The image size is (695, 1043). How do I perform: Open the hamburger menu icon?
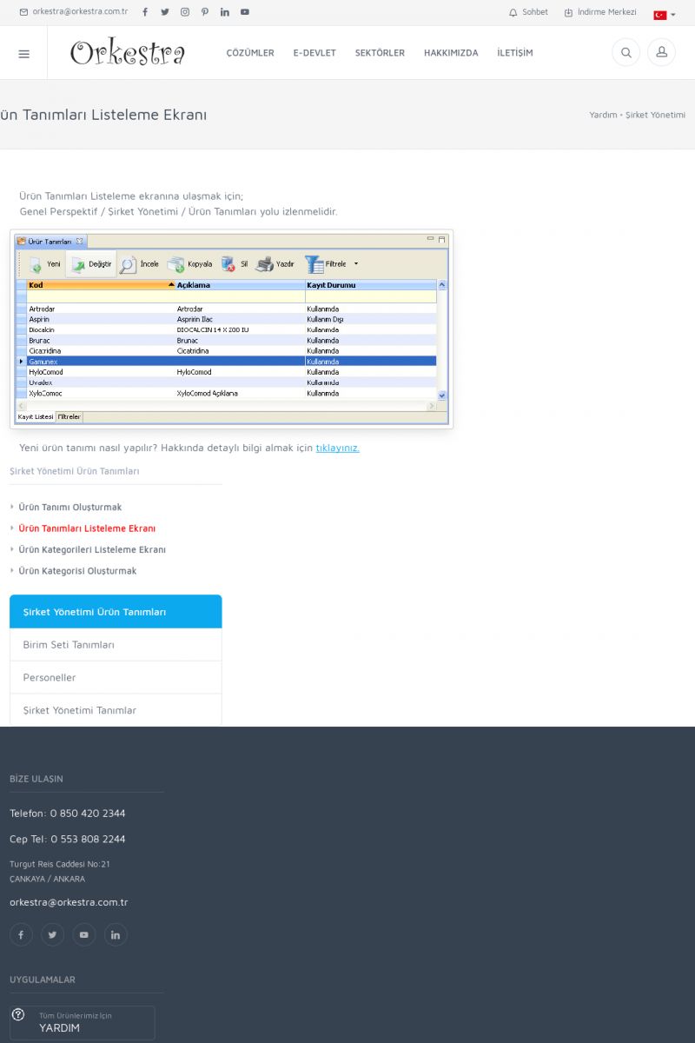23,53
